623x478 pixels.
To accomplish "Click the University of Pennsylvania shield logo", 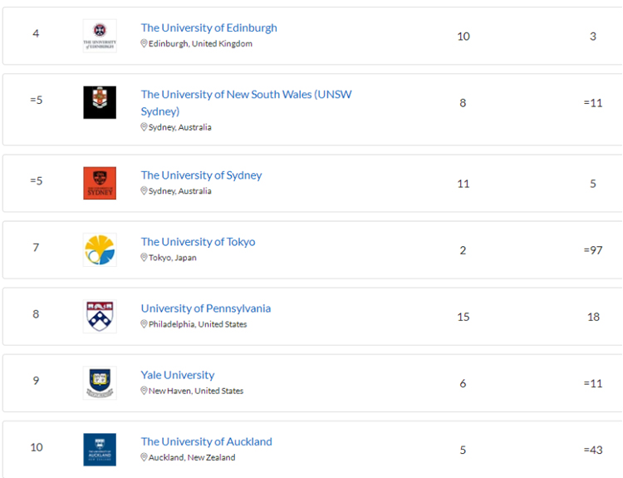I will pos(100,316).
